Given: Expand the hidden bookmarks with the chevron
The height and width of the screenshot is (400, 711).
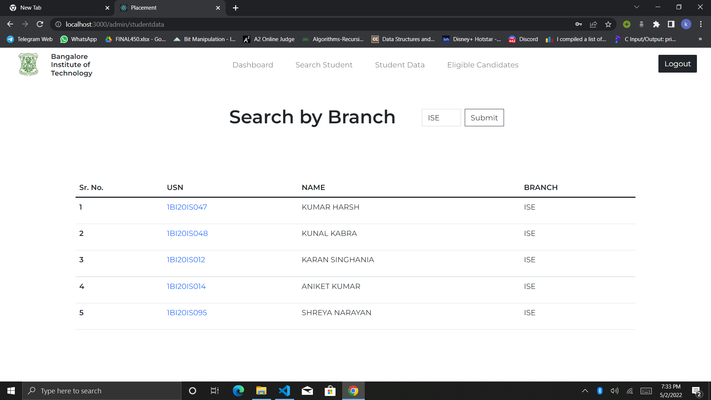Looking at the screenshot, I should 700,39.
